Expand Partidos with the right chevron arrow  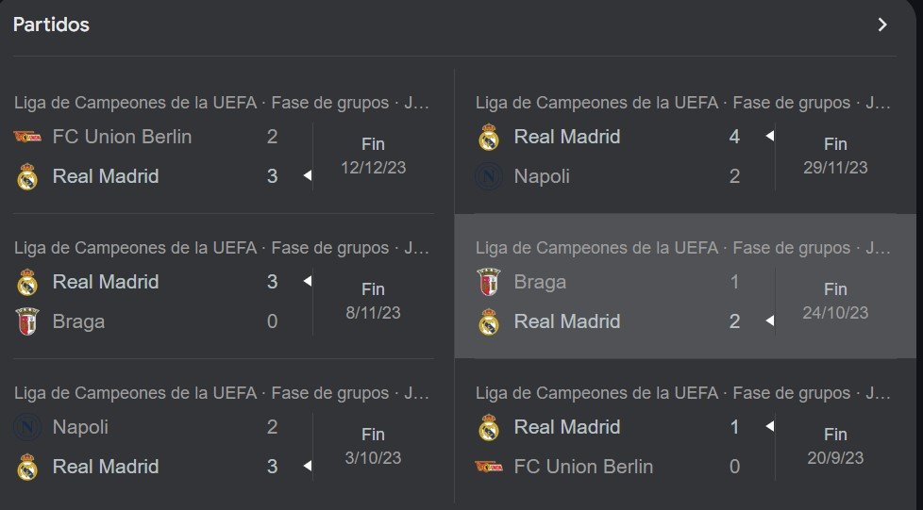coord(882,25)
